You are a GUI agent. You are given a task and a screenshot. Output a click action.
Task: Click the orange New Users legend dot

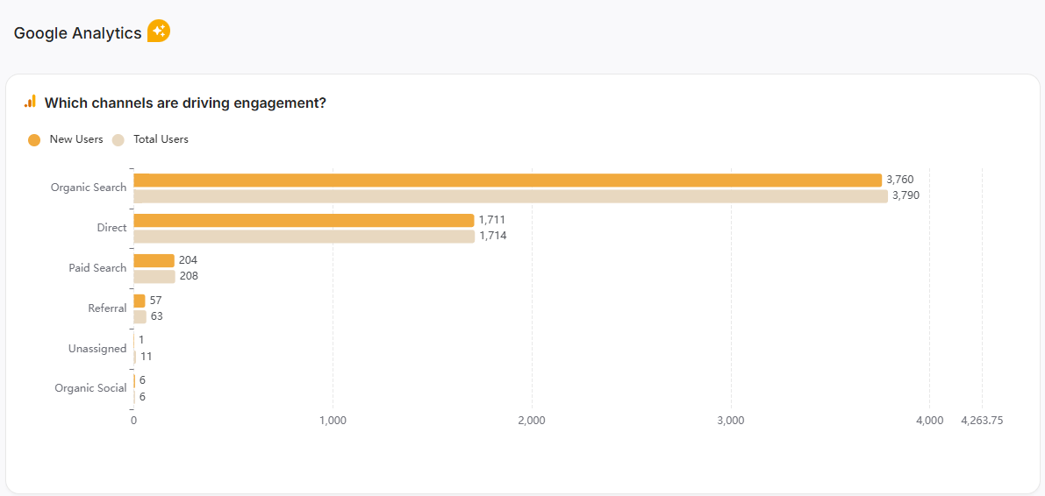coord(34,139)
